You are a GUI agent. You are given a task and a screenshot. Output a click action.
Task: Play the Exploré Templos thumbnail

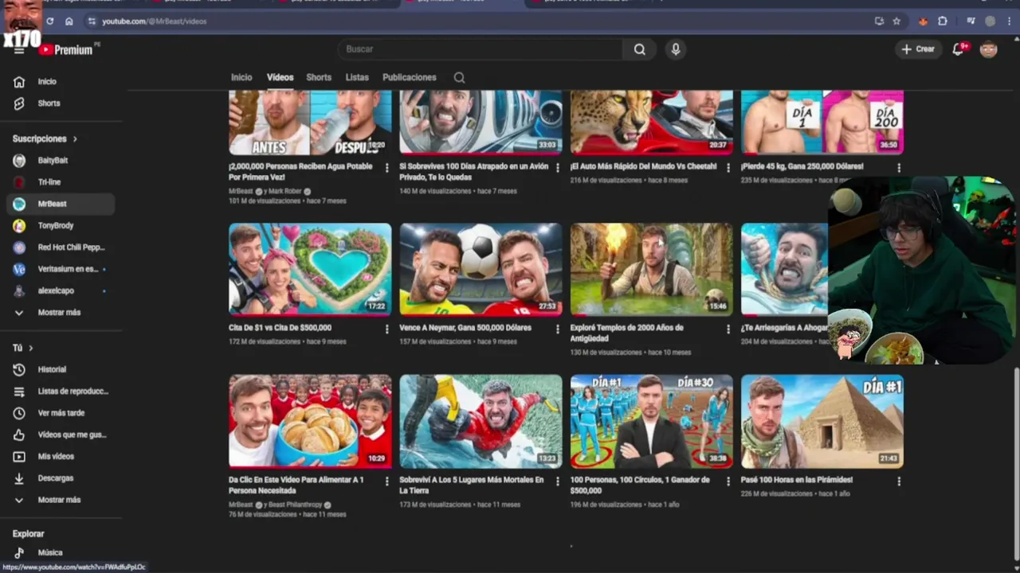tap(651, 269)
